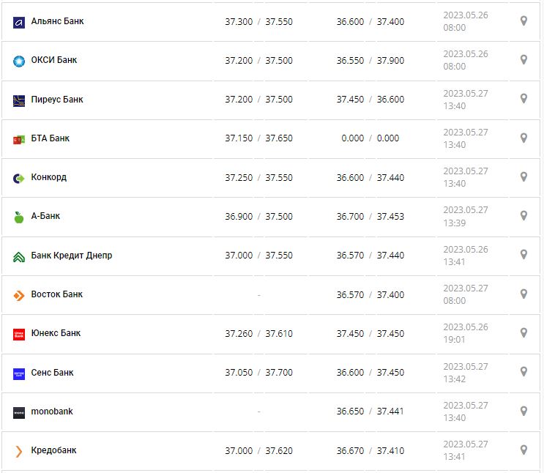Click the Восток Банк orange logo icon
This screenshot has height=473, width=544.
click(x=19, y=295)
